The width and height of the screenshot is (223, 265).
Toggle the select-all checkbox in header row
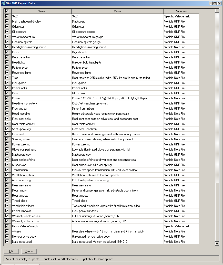tap(7, 11)
